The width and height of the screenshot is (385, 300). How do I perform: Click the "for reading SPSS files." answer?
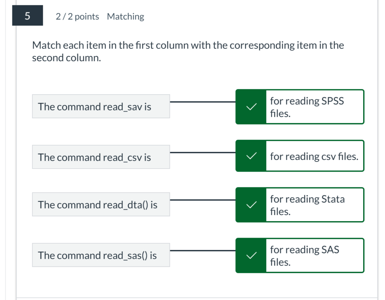(314, 107)
